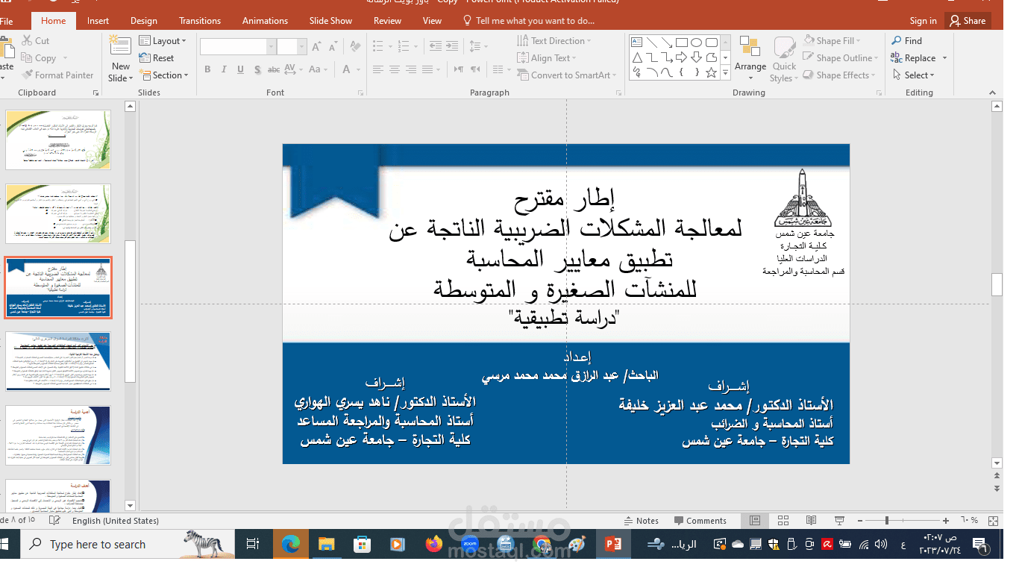Screen dimensions: 1019x573
Task: Open Microsoft Edge from taskbar
Action: coord(290,545)
